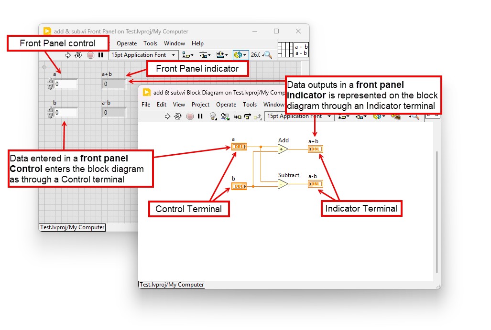Viewport: 491px width, 330px height.
Task: Open Project menu in Block Diagram
Action: point(200,105)
